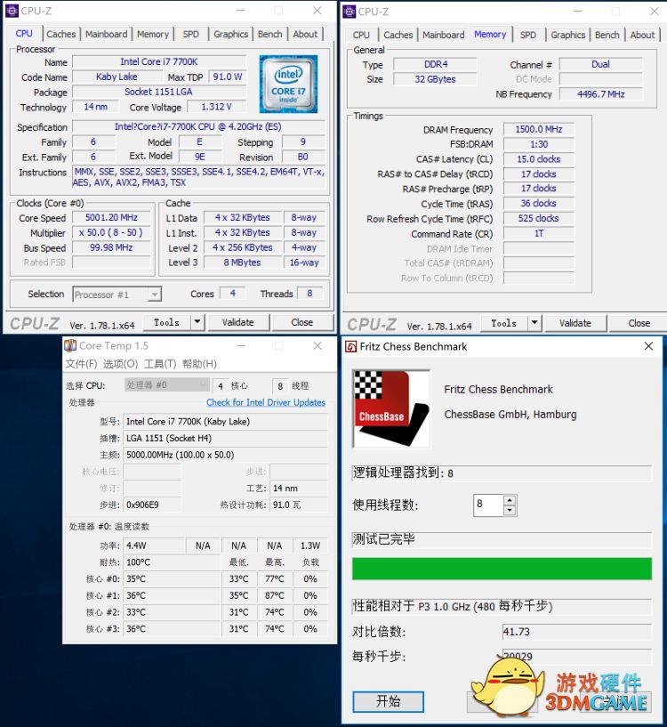Minimize the left CPU-Z window
667x727 pixels.
pyautogui.click(x=241, y=11)
